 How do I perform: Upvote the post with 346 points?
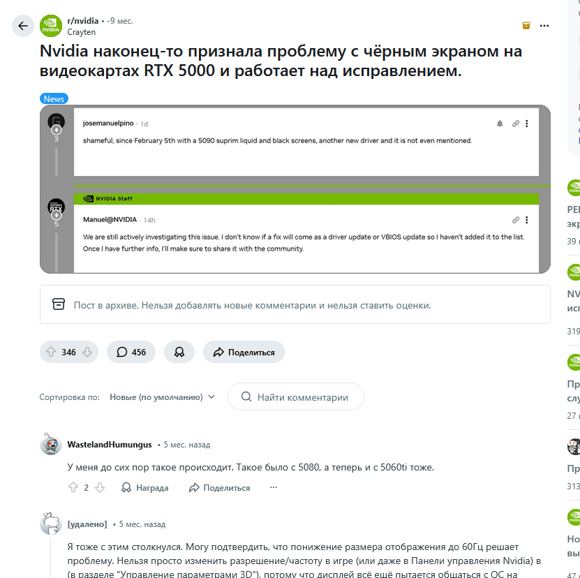coord(51,352)
